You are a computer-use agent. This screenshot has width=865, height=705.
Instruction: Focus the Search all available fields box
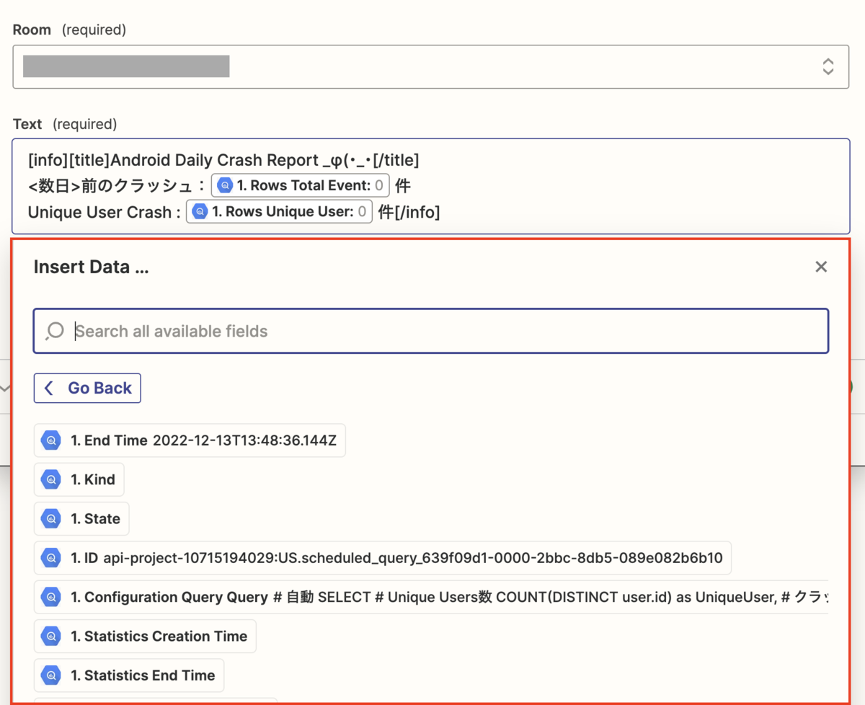[431, 331]
